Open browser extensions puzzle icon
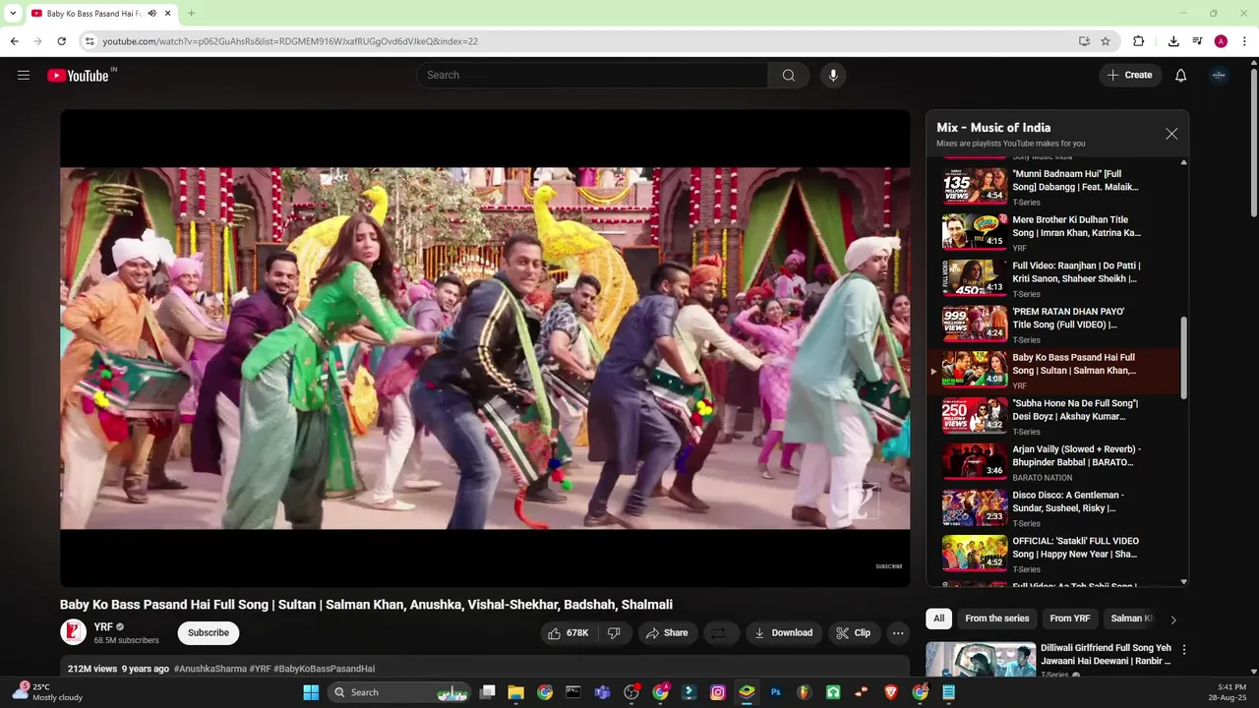The image size is (1259, 708). [1139, 41]
